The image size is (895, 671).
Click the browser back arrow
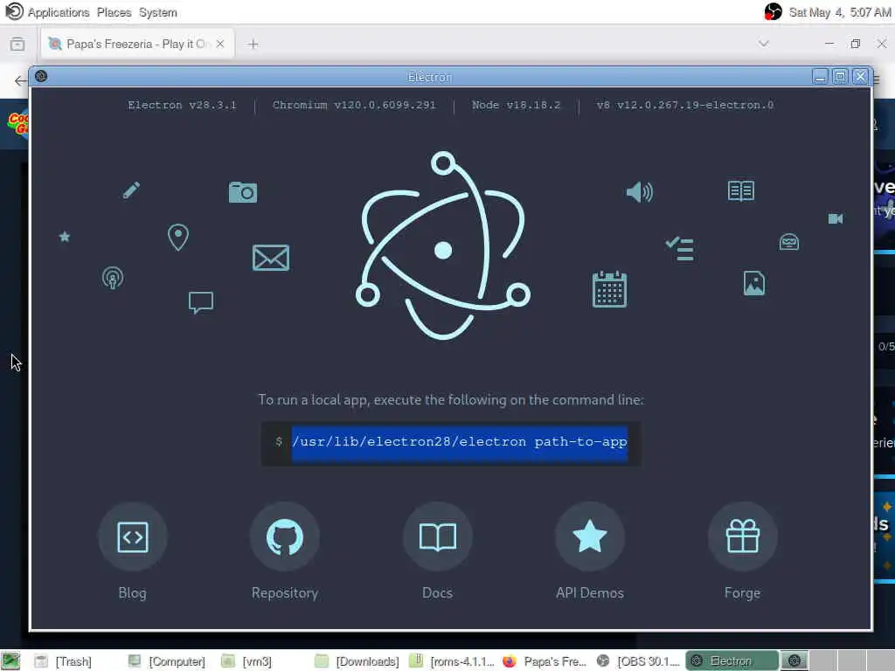pos(21,80)
